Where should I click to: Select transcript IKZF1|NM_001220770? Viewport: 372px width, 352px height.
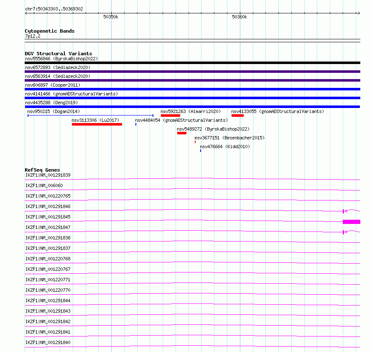pos(48,290)
